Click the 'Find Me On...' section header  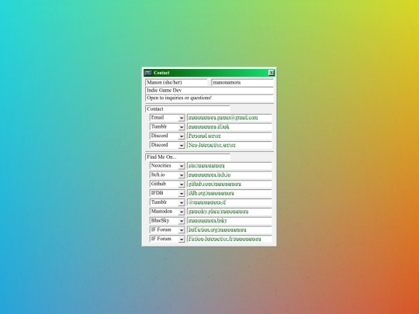188,157
